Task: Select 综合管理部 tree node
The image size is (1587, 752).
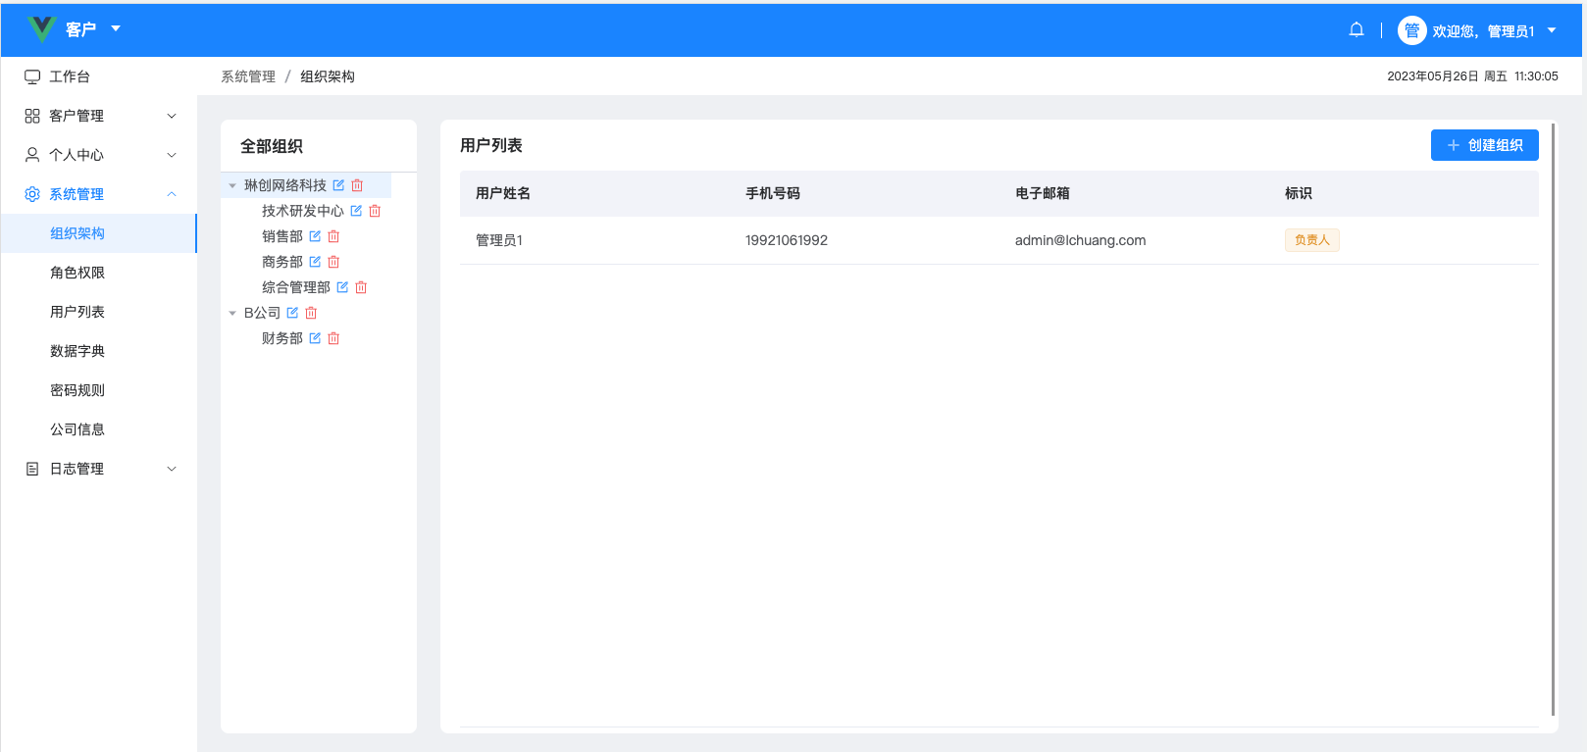Action: 296,287
